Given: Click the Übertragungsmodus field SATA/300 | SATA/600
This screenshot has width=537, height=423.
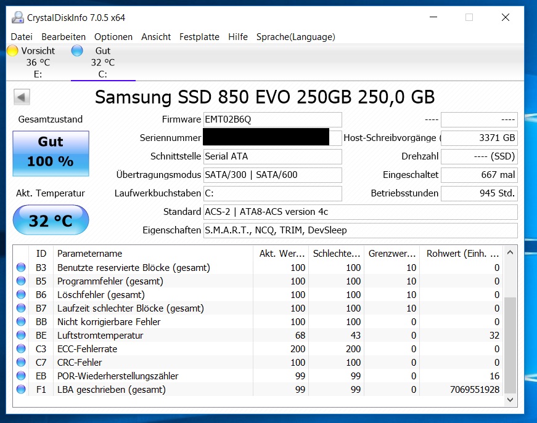Looking at the screenshot, I should [273, 175].
